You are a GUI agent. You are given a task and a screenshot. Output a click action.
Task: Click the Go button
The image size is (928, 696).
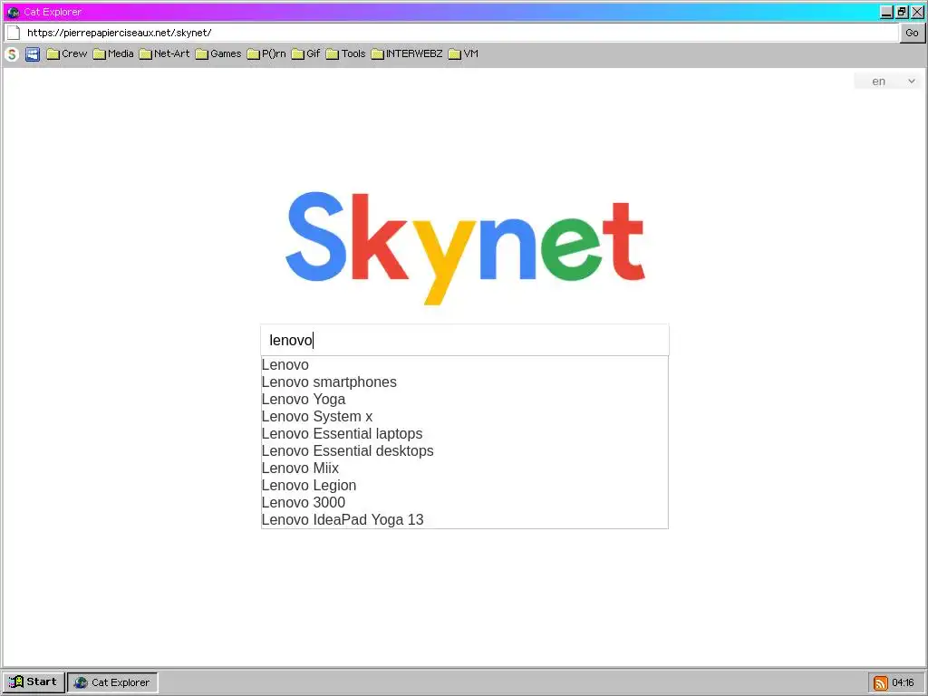coord(912,33)
